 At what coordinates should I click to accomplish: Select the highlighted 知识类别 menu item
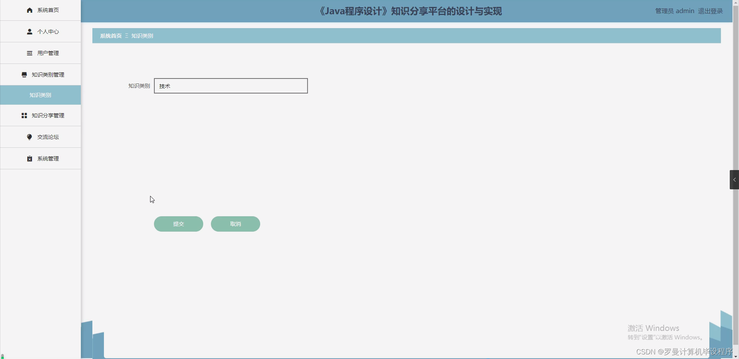[x=40, y=95]
